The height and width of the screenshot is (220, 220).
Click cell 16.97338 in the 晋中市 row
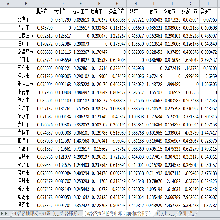click(x=135, y=173)
